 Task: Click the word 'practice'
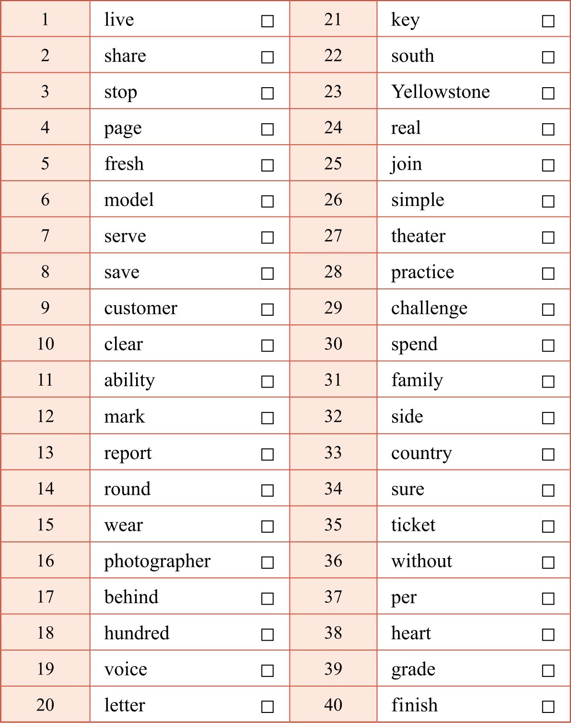tap(422, 272)
